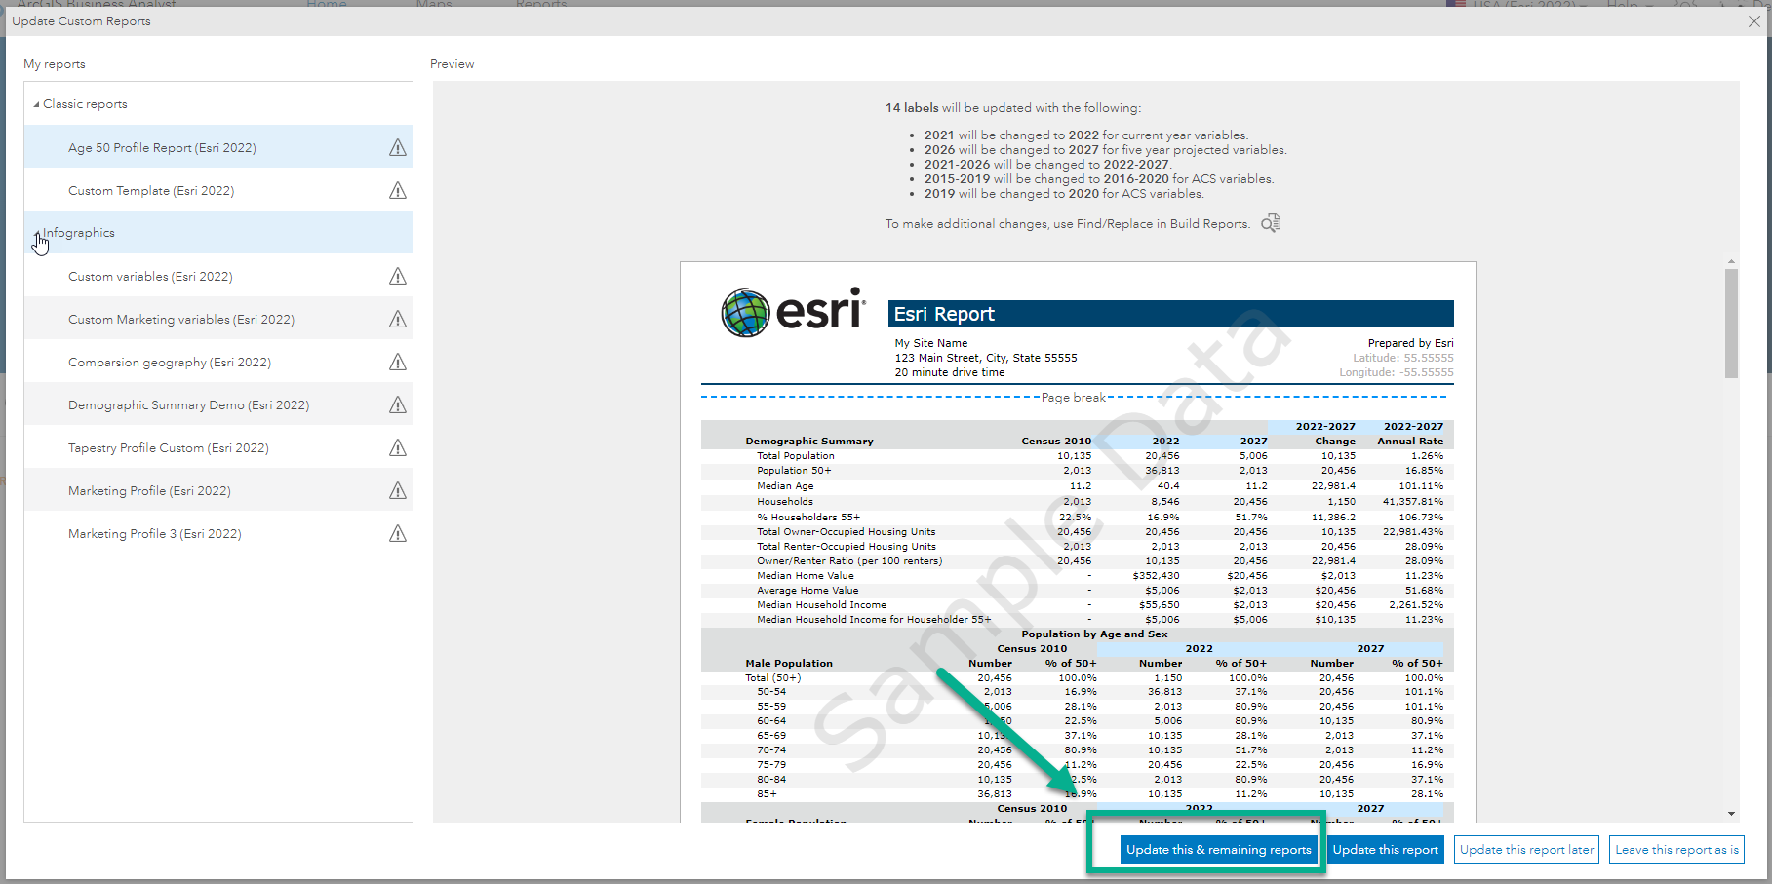Click warning icon for Marketing Profile (Esri 2022)

point(398,491)
